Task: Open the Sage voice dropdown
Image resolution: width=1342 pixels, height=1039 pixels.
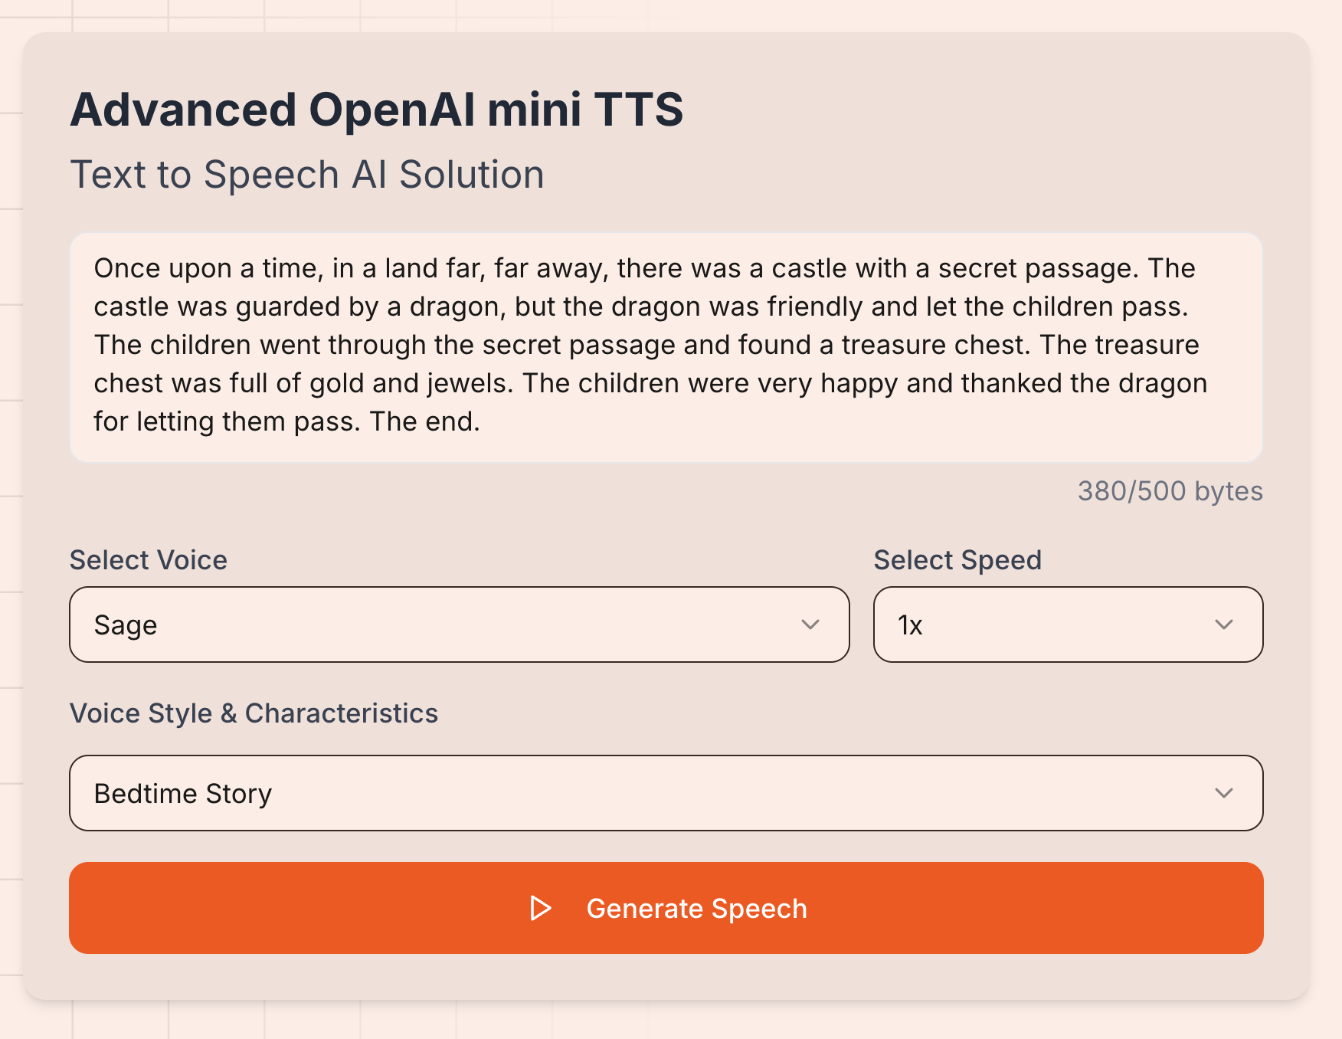Action: click(459, 624)
